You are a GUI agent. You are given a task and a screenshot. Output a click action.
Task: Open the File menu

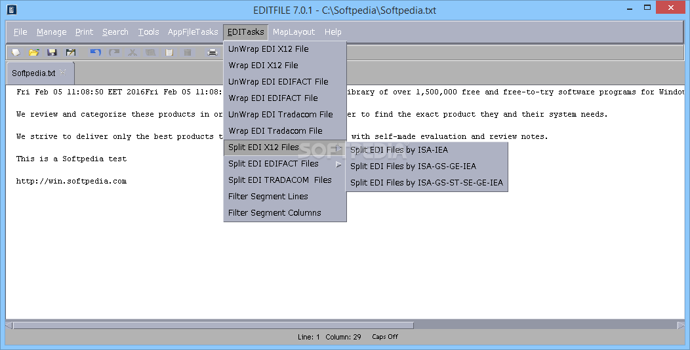tap(20, 32)
